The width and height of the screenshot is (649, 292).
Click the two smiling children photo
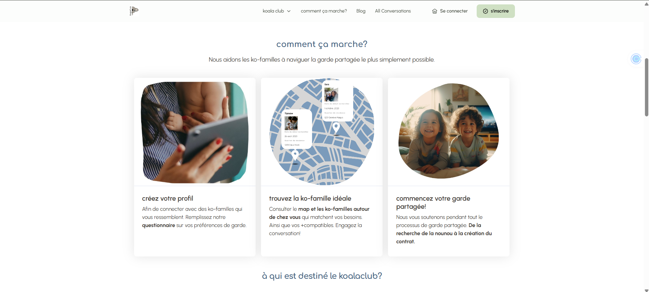pos(449,131)
